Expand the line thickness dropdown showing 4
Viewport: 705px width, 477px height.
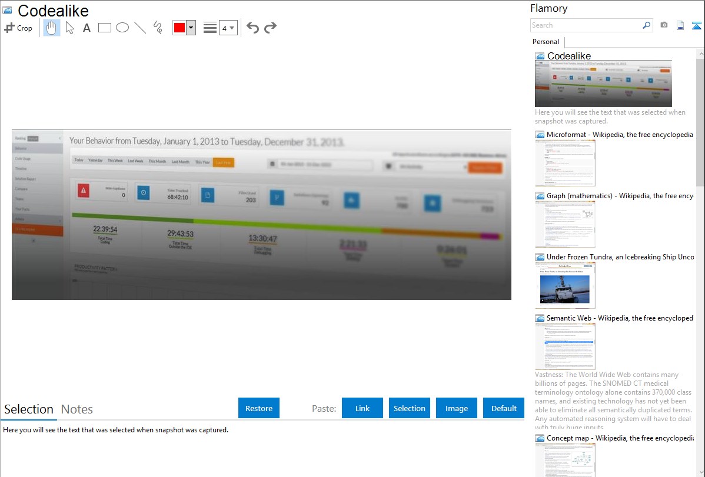pos(228,28)
